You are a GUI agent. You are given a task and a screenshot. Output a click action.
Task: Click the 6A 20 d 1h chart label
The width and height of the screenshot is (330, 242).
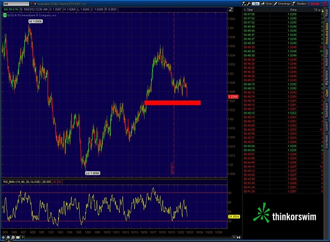click(x=11, y=9)
